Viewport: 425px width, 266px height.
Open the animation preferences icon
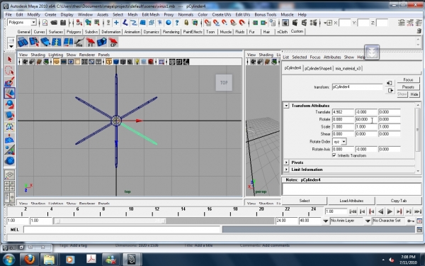click(x=419, y=221)
